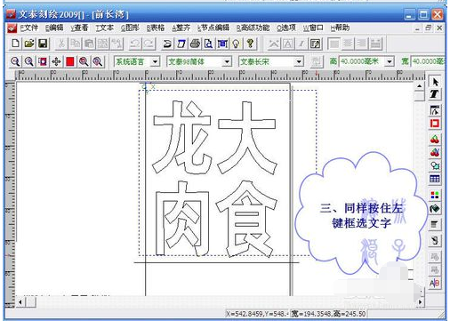This screenshot has height=321, width=450.
Task: Click the table grid icon in right toolbar
Action: coord(435,179)
